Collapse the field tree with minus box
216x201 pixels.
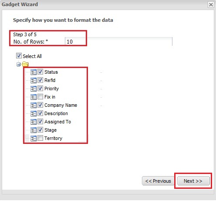(18, 64)
